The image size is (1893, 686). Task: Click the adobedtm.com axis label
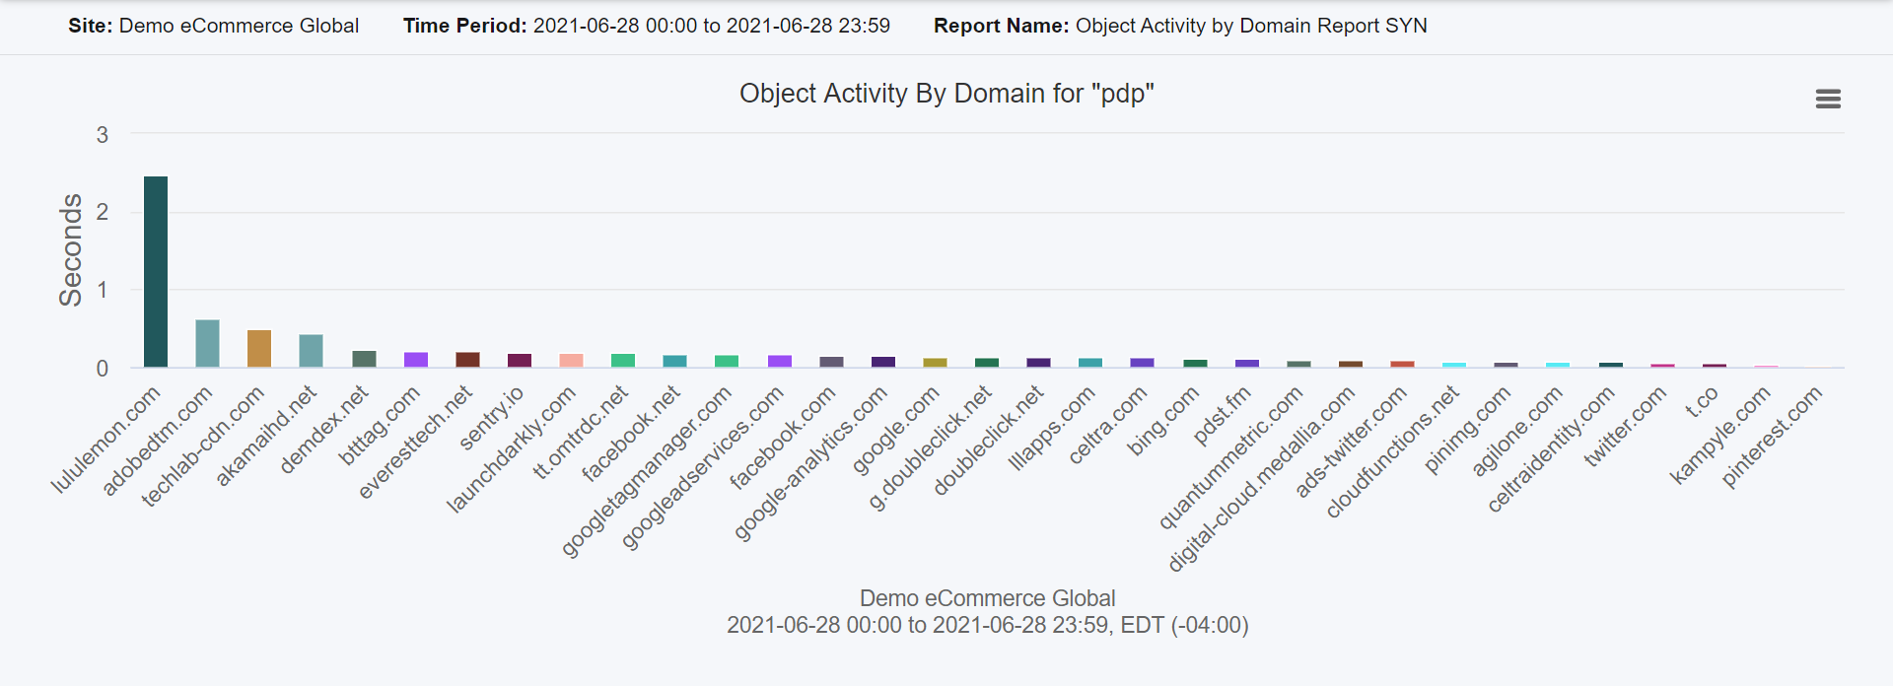click(158, 440)
